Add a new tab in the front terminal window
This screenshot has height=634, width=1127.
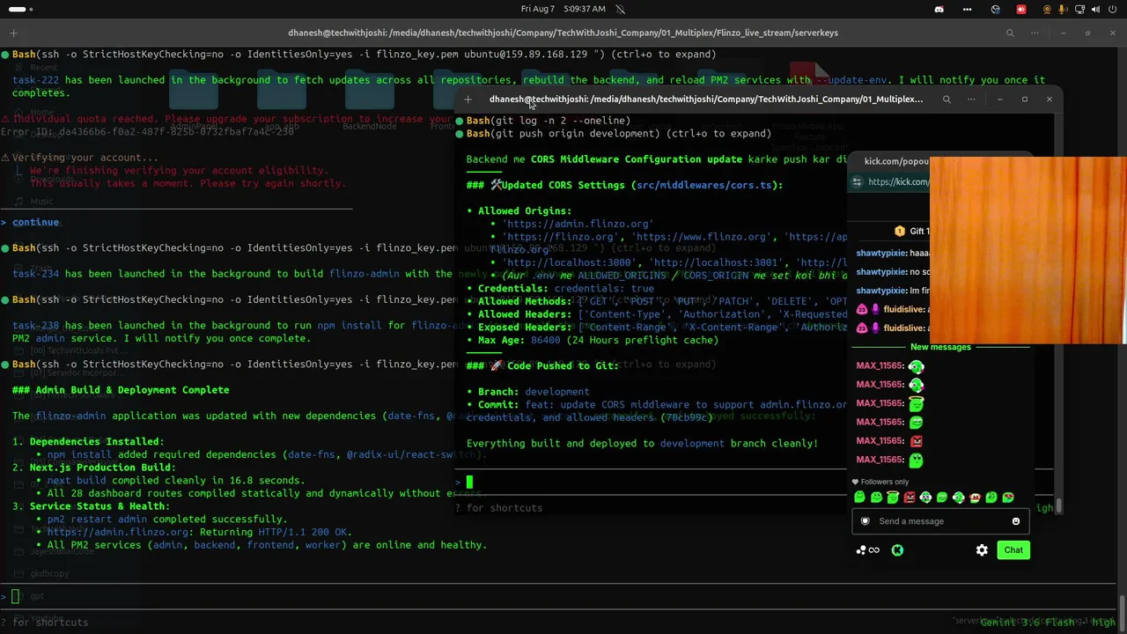coord(468,100)
